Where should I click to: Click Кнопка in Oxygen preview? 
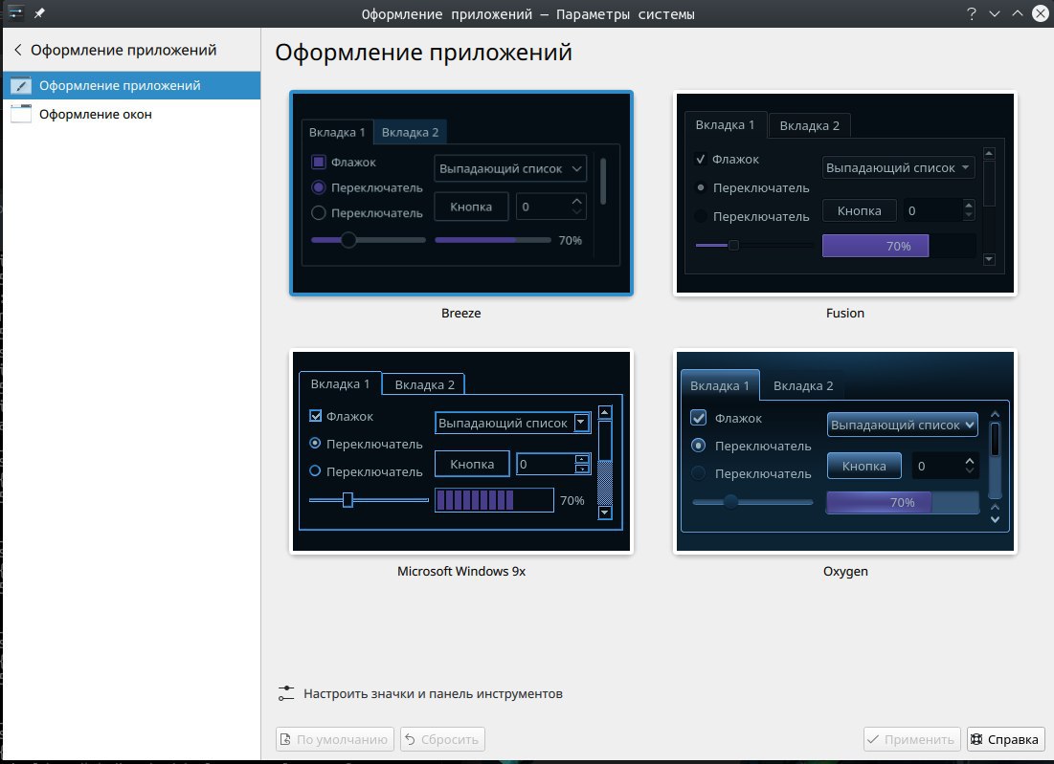[x=863, y=466]
